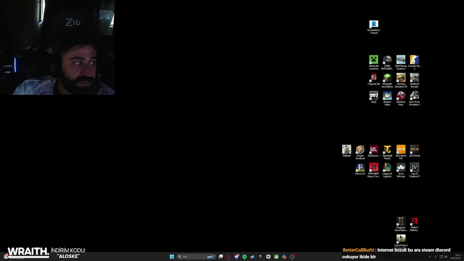Viewport: 464px width, 261px height.
Task: Select the Mafia II Definitive Edition icon
Action: [414, 224]
